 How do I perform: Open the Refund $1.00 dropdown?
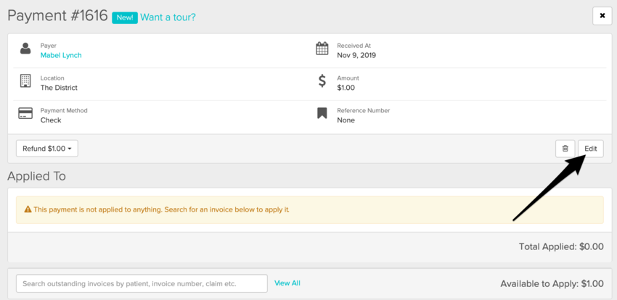point(47,149)
